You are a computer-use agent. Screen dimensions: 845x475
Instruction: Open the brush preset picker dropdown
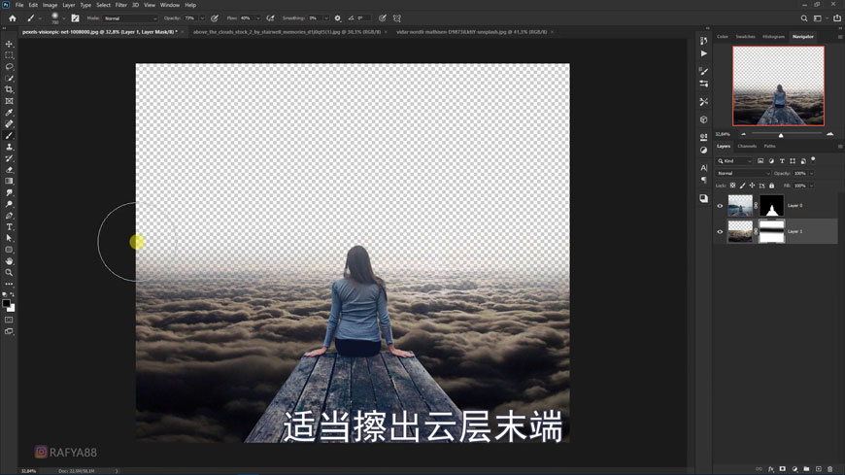(63, 18)
